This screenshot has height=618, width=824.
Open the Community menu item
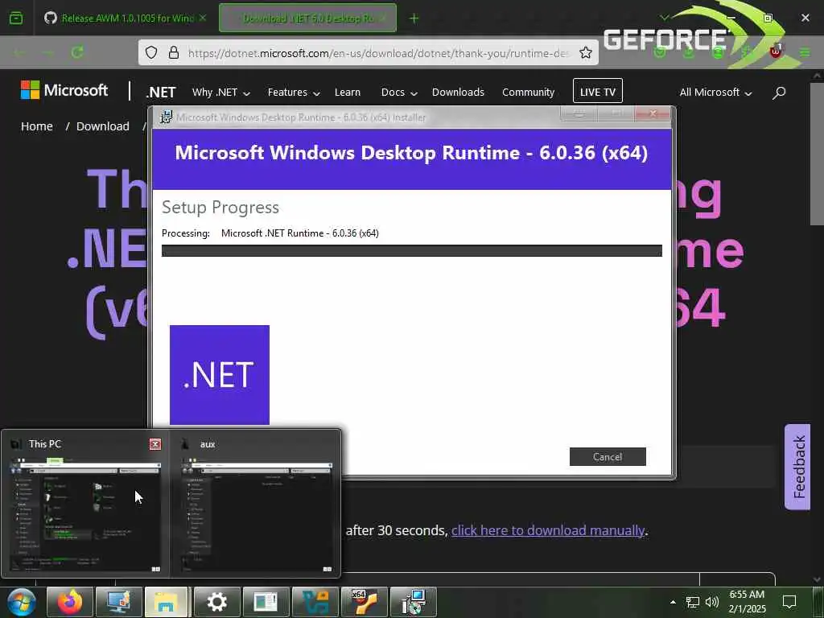click(x=528, y=93)
